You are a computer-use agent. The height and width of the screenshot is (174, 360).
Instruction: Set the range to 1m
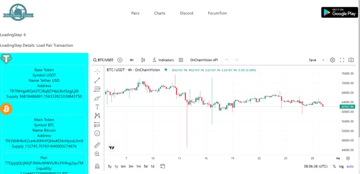pos(138,166)
